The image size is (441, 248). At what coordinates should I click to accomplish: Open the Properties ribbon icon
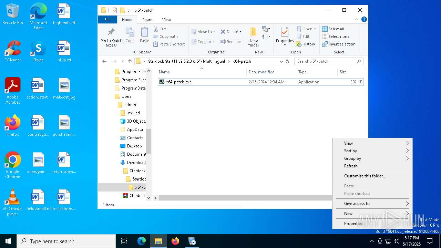pos(285,32)
